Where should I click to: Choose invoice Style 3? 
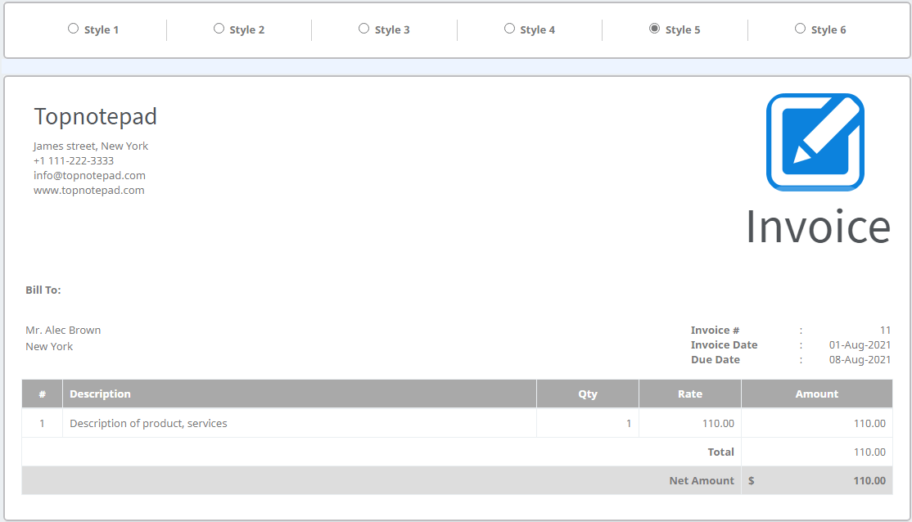click(363, 28)
